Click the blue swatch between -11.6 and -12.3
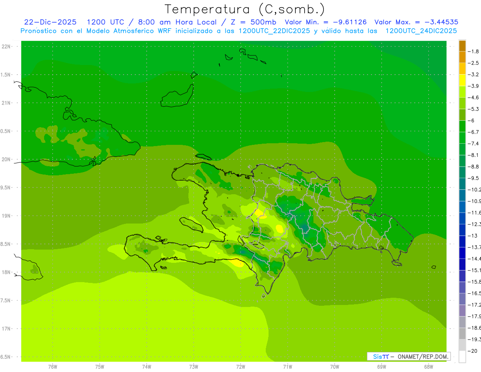Screen dimensions: 481x372 (x=463, y=218)
